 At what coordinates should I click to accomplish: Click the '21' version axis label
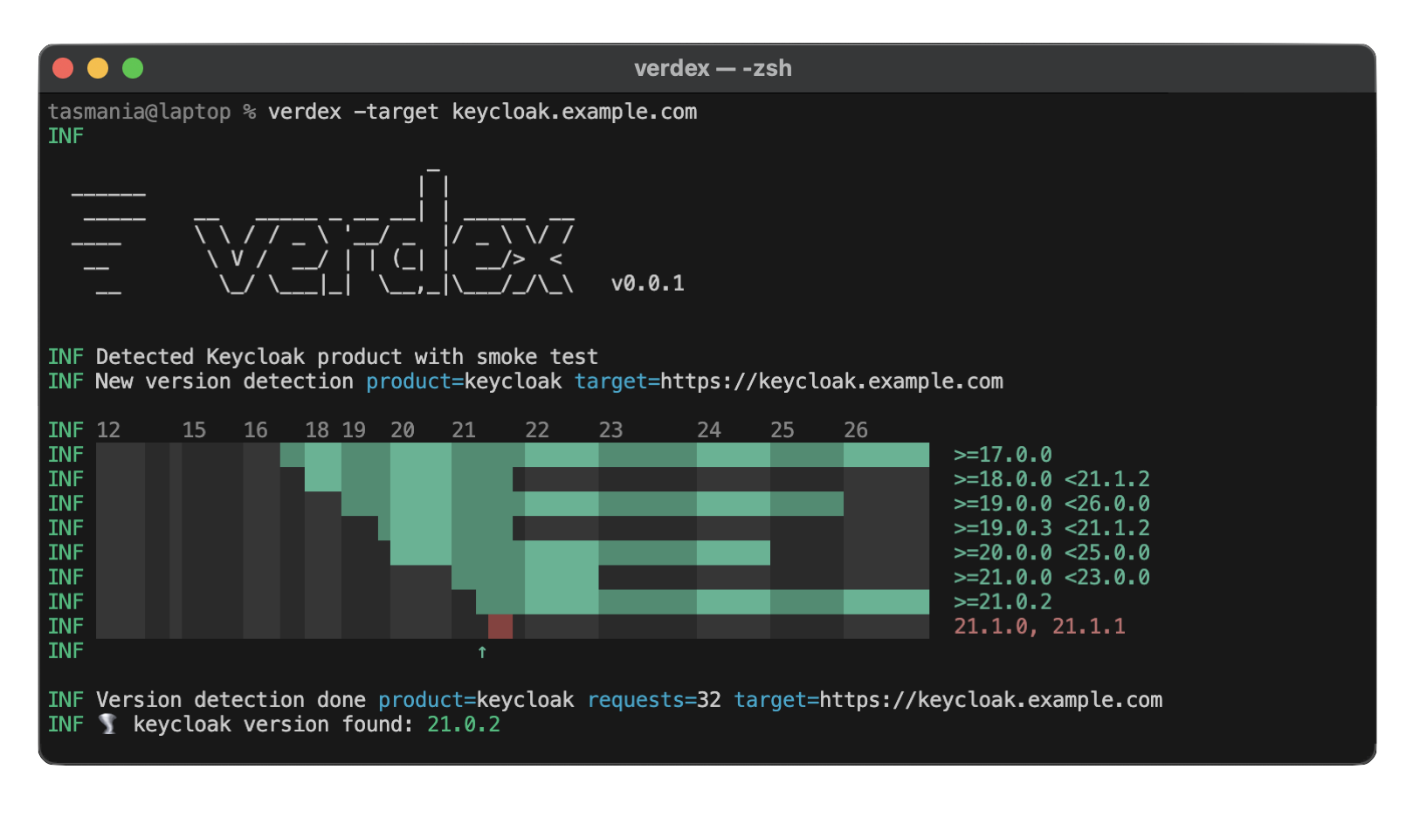(464, 430)
